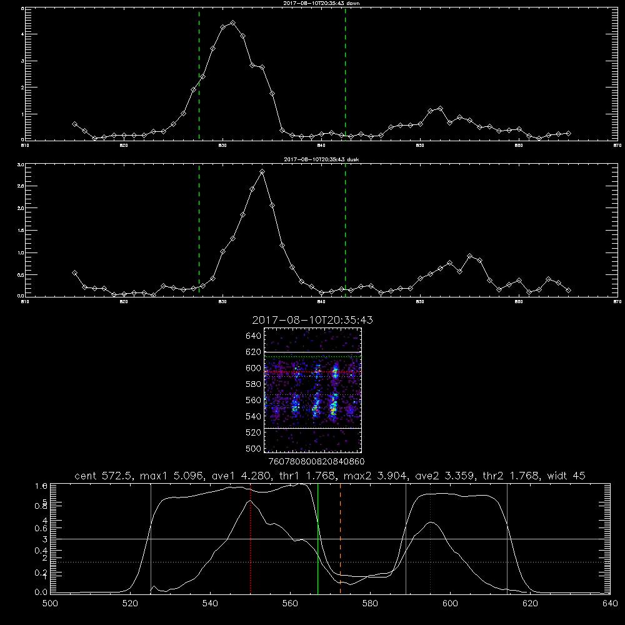Click the left green dashed line in dawn plot
Viewport: 625px width, 625px height.
(x=199, y=74)
